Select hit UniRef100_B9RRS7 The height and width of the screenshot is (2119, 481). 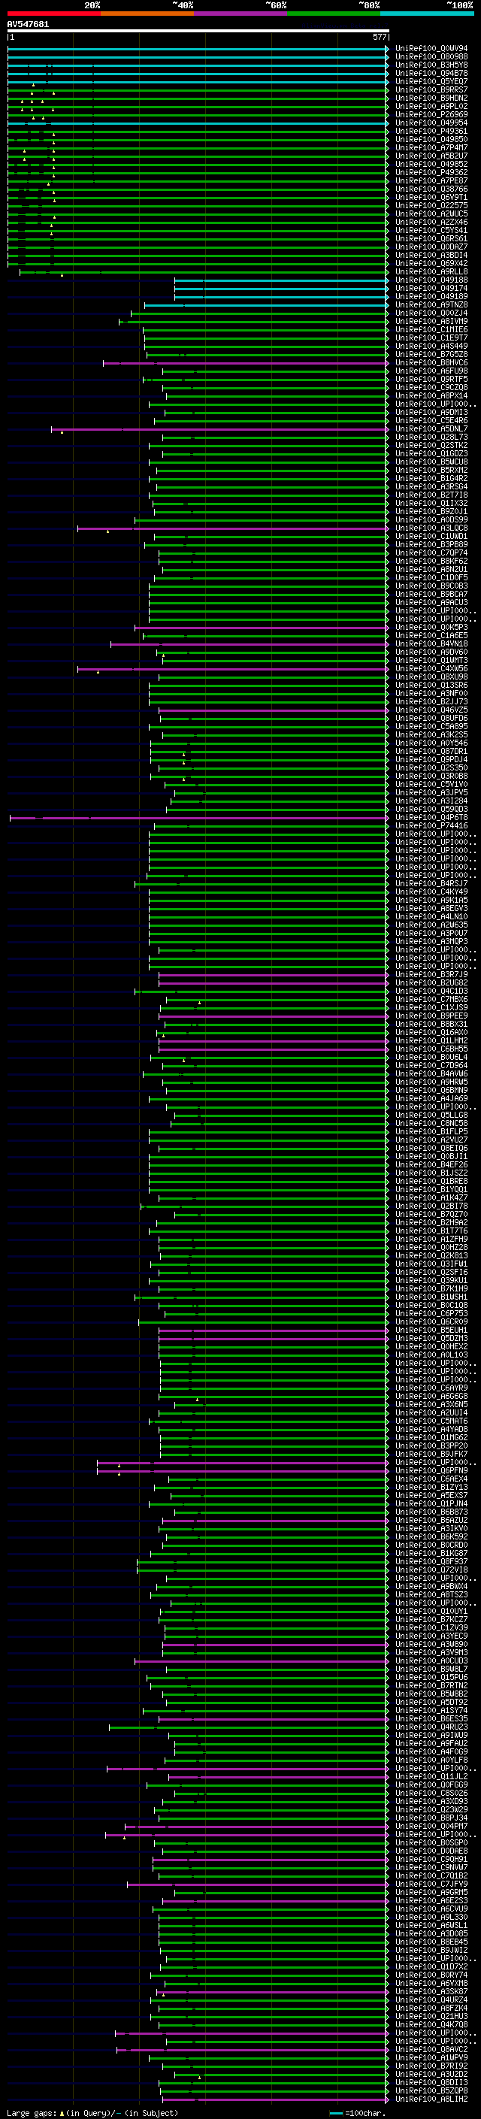tap(431, 89)
